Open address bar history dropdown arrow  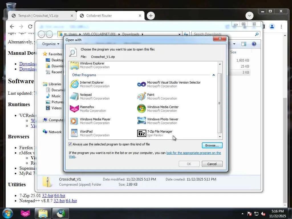coord(179,34)
